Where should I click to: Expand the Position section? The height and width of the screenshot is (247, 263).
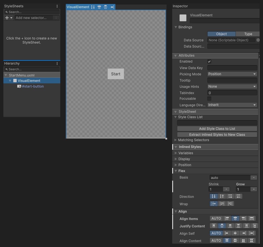tap(176, 165)
